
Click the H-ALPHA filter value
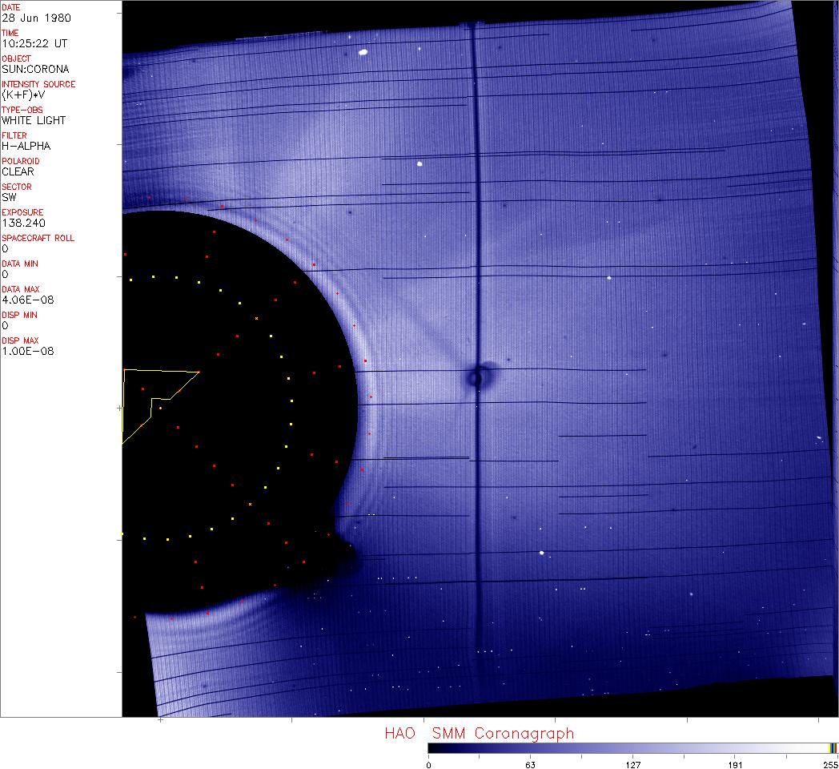pos(26,146)
